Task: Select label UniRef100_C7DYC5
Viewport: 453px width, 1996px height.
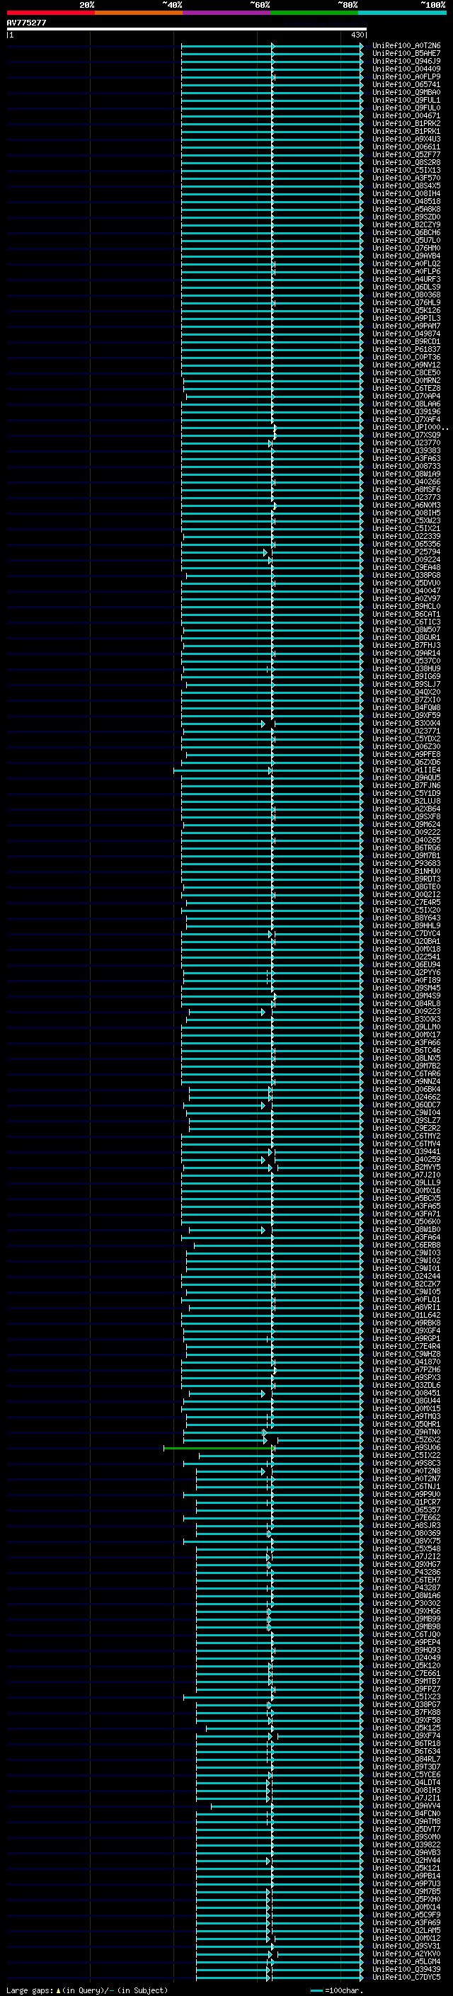Action: [406, 1977]
